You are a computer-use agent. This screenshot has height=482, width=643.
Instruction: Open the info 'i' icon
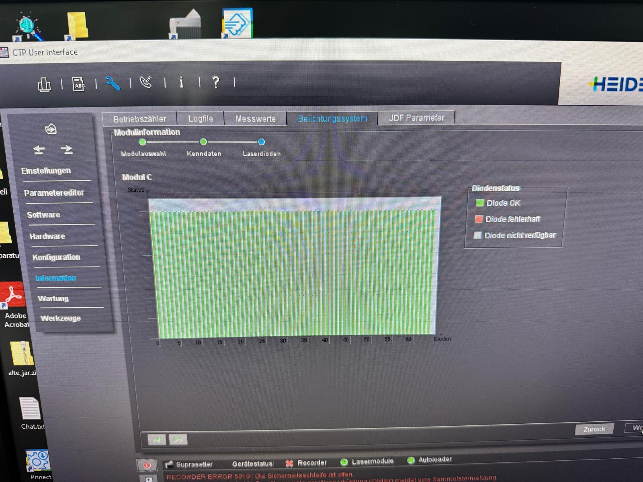coord(181,82)
